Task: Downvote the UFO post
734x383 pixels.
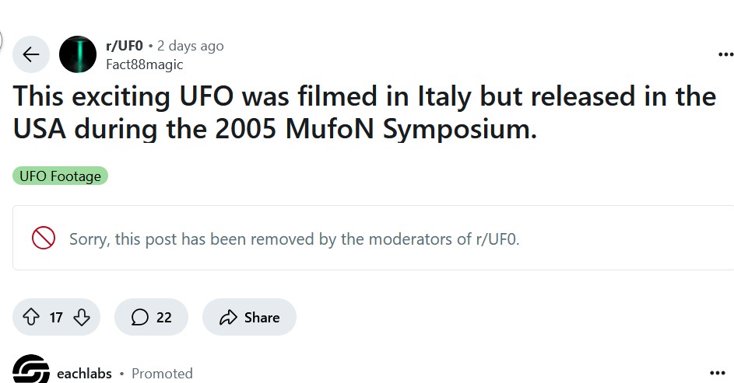Action: coord(81,317)
